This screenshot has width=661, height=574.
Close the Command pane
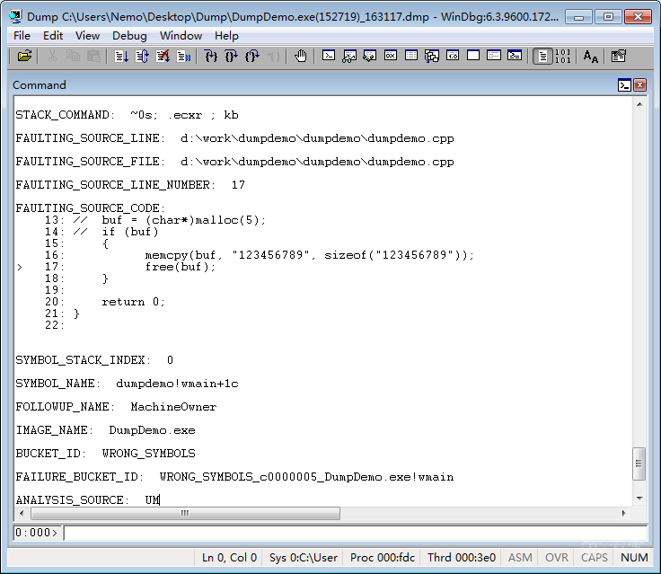pos(640,85)
